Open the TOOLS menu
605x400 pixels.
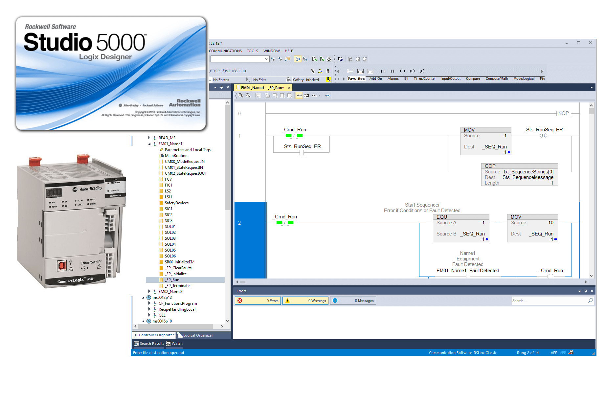[x=252, y=51]
